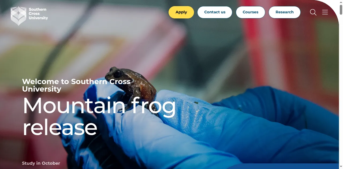Image resolution: width=343 pixels, height=169 pixels.
Task: Select the Study in October text
Action: (41, 163)
